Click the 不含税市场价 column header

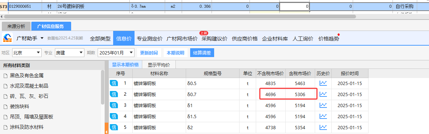(x=271, y=74)
